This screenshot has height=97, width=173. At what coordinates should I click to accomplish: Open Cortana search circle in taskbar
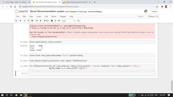coord(7,95)
